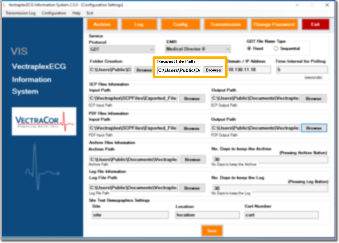Click the Change Password button
The width and height of the screenshot is (339, 243).
(274, 25)
